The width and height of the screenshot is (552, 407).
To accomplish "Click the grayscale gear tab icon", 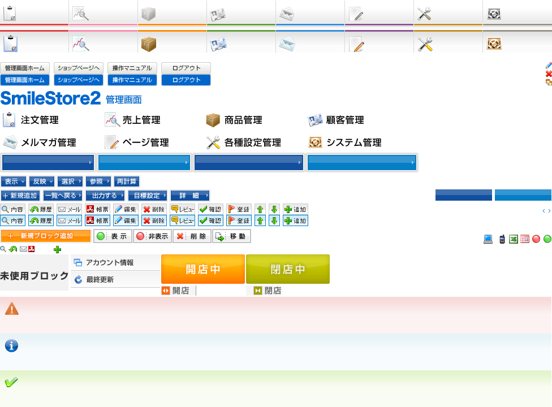I will [494, 14].
